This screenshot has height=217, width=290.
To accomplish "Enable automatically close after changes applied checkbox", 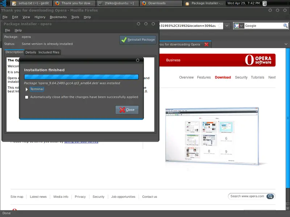I will [x=26, y=97].
